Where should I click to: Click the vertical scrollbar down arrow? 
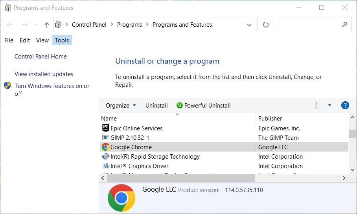[x=352, y=170]
